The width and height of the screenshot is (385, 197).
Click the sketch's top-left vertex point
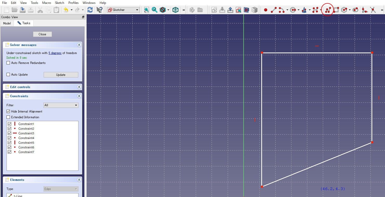(x=262, y=53)
